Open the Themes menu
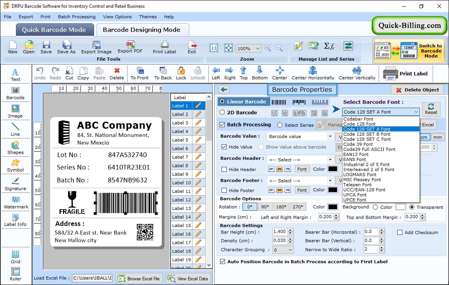 [x=148, y=17]
